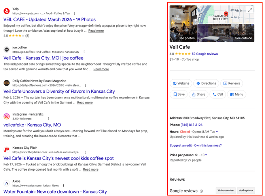Click the Instagram logo icon
The height and width of the screenshot is (196, 265).
pyautogui.click(x=7, y=116)
